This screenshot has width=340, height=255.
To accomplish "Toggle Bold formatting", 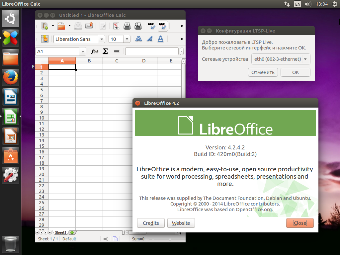I will (138, 39).
